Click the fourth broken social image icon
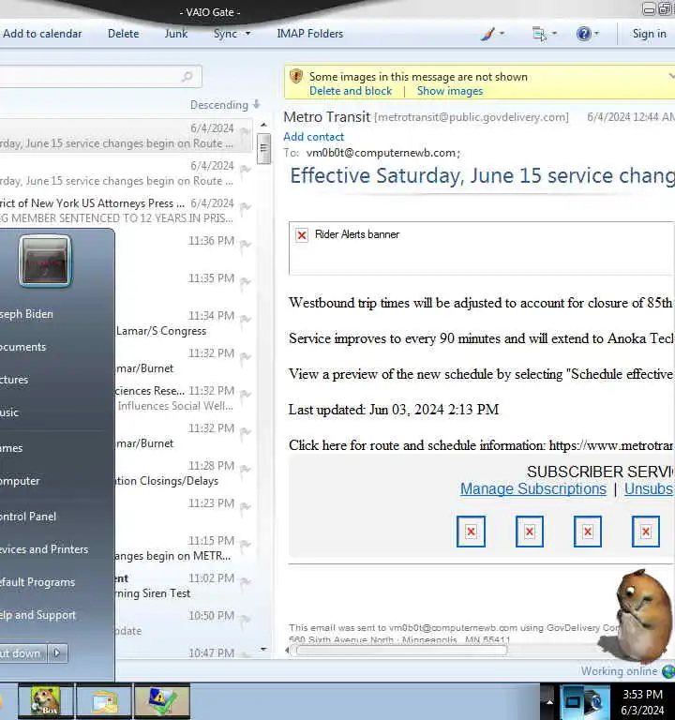Screen dimensions: 675x720 coord(646,532)
